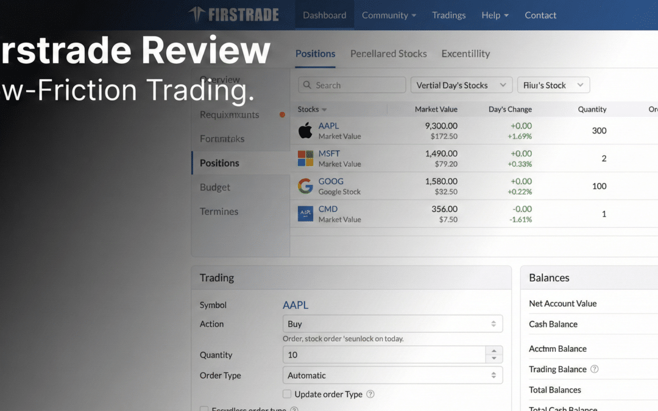Screen dimensions: 658x411
Task: Click the Quantity column header
Action: coord(592,110)
